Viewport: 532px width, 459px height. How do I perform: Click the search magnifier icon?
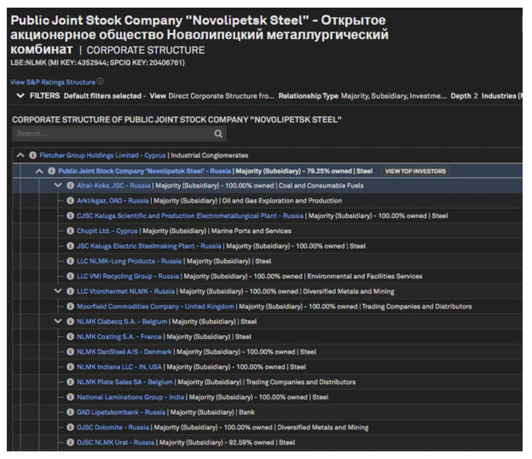(x=218, y=134)
